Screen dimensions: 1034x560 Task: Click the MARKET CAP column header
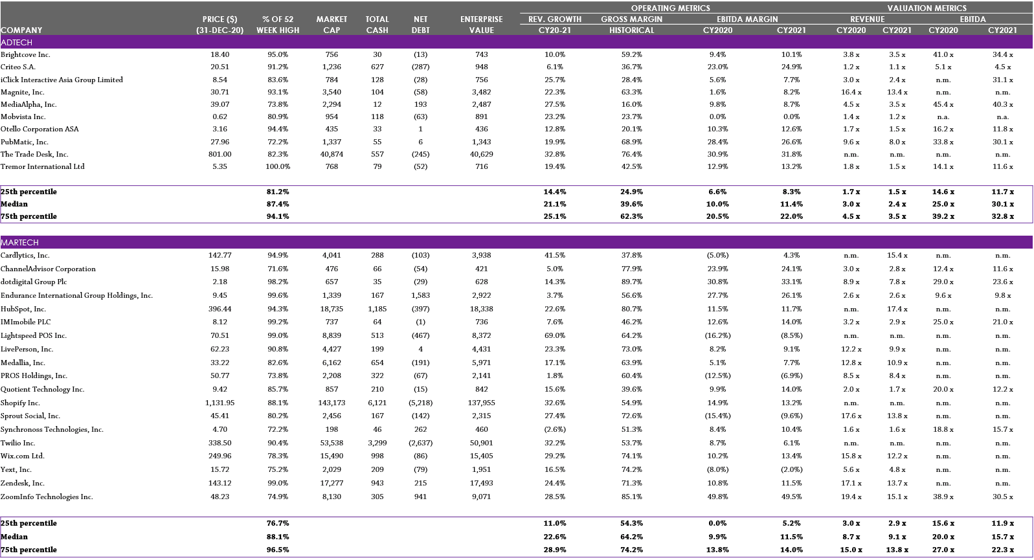coord(332,25)
